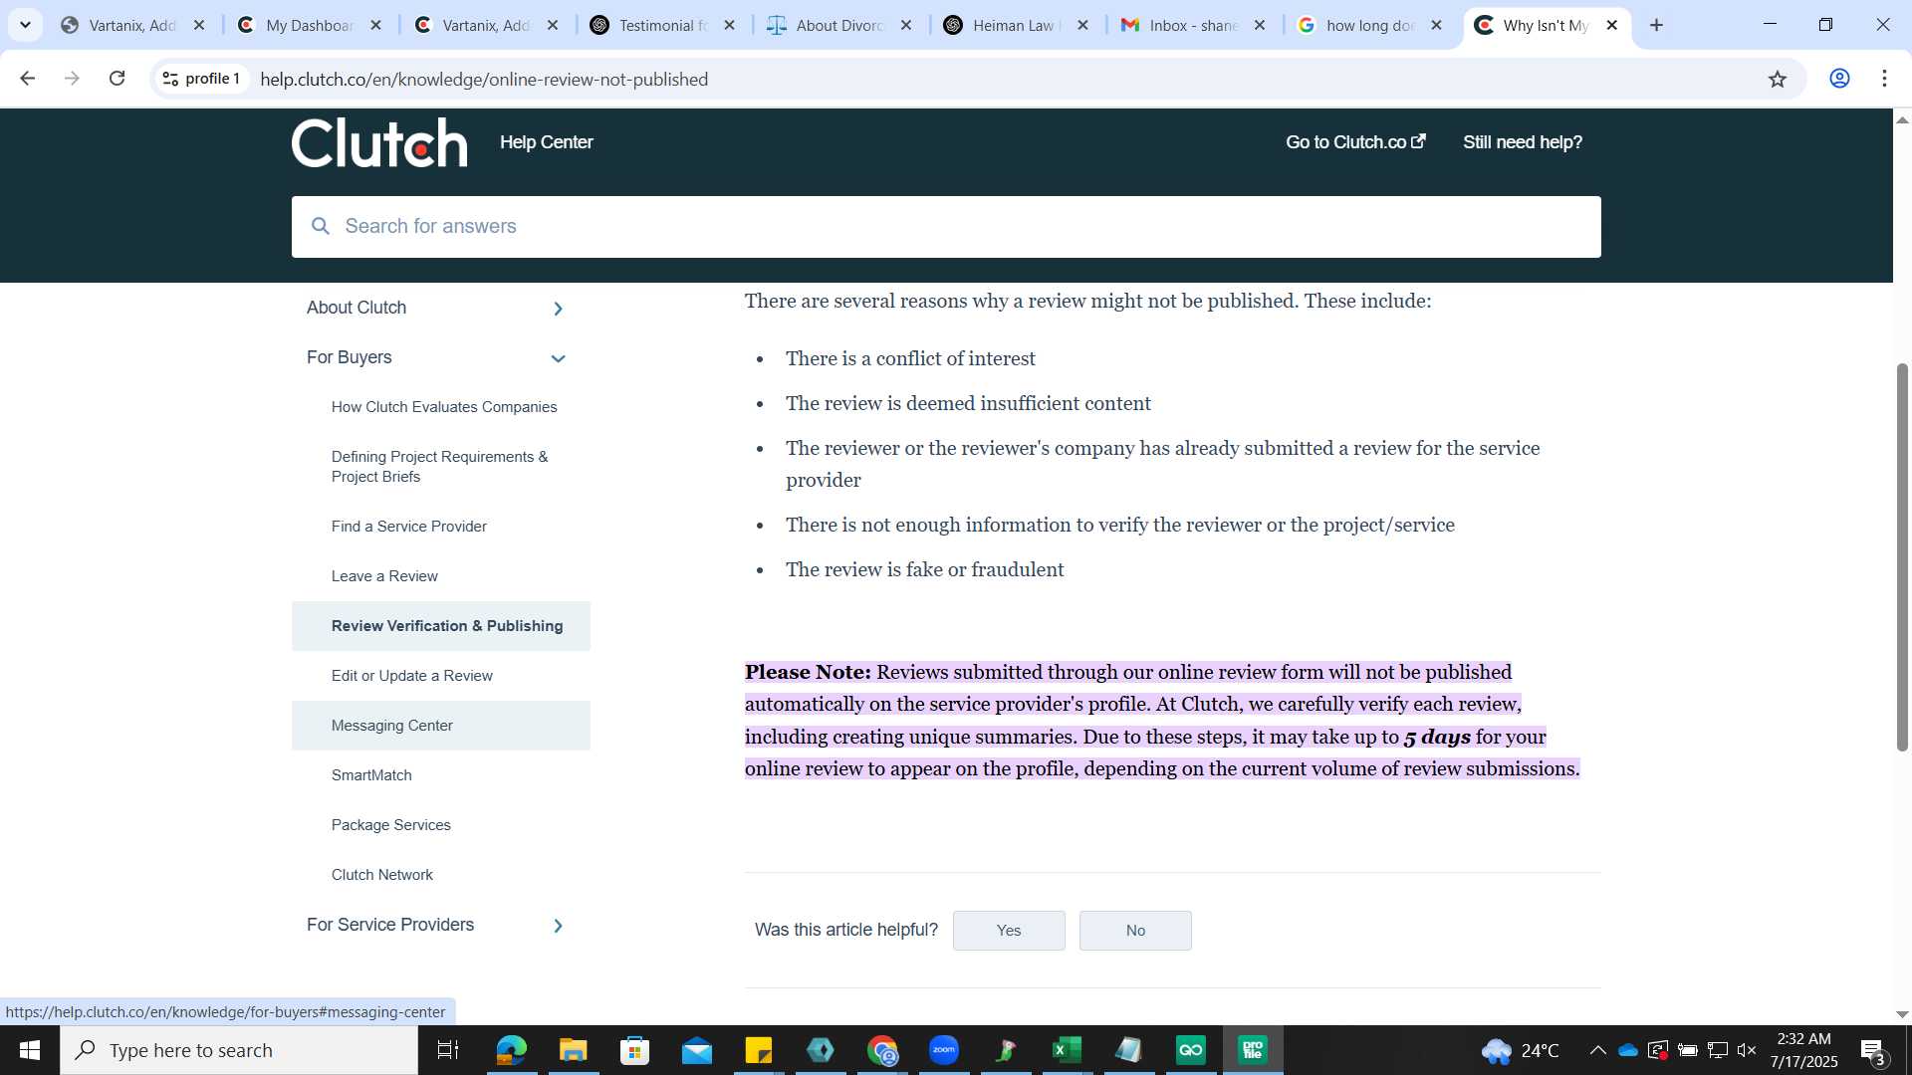Open 'About Clutch' sidebar section
This screenshot has height=1075, width=1912.
(357, 308)
